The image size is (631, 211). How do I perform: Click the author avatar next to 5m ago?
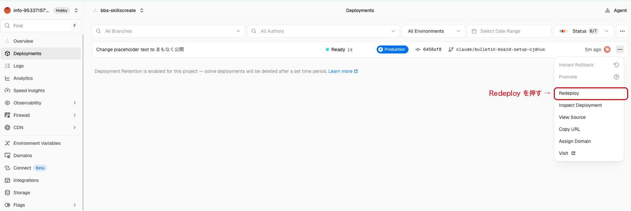(607, 50)
